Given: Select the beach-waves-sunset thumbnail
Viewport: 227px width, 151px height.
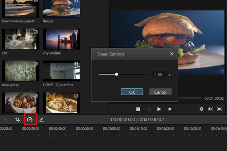Looking at the screenshot, I should pos(21,9).
